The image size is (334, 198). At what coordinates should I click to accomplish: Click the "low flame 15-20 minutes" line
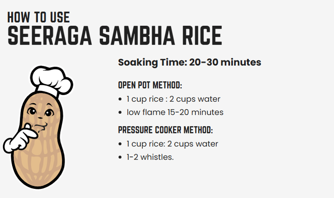coord(175,113)
